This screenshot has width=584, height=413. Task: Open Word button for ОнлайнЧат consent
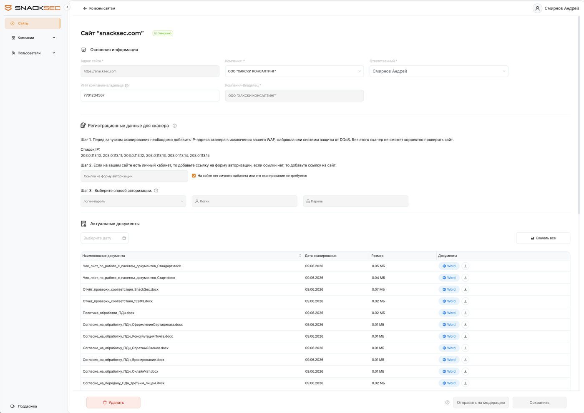(449, 371)
